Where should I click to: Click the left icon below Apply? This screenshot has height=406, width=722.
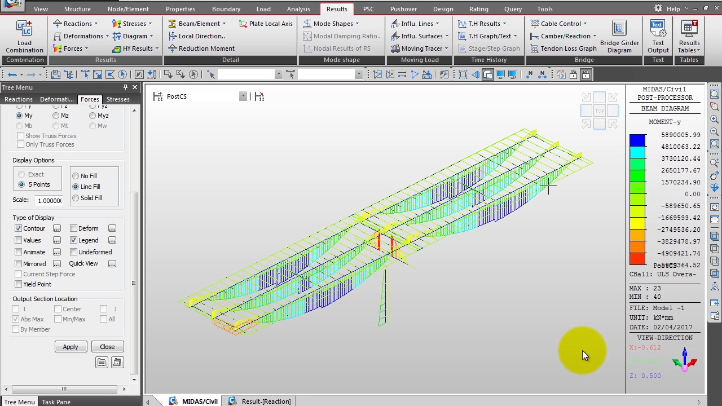point(102,363)
